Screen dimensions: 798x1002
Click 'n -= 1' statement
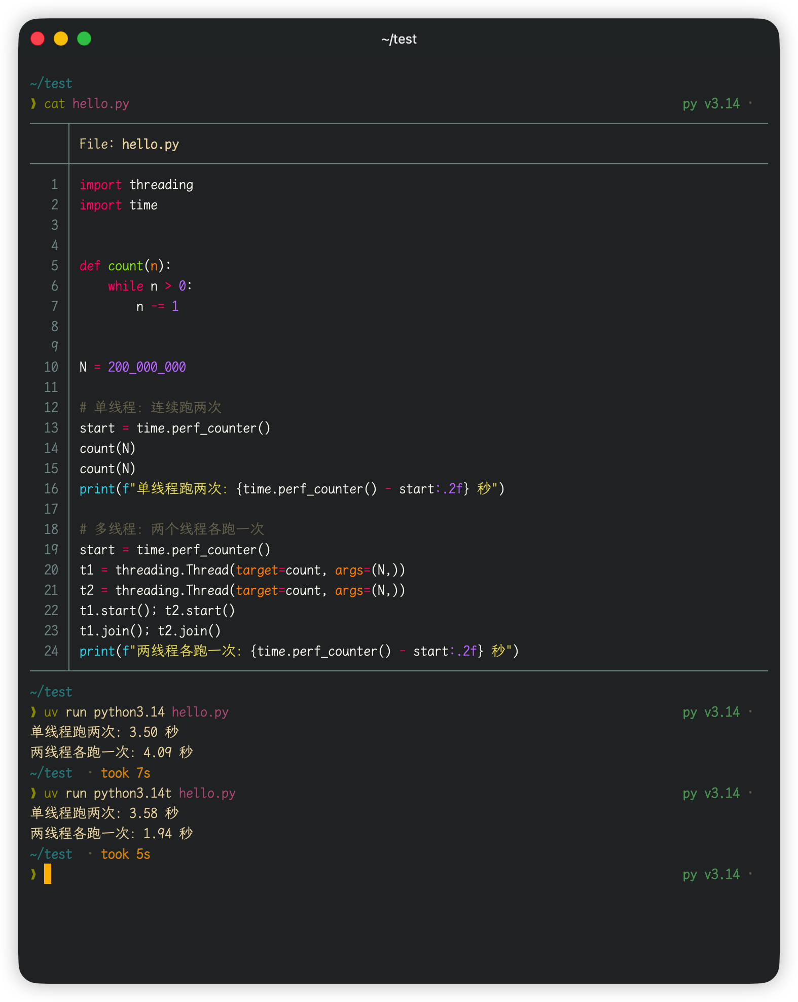(157, 306)
